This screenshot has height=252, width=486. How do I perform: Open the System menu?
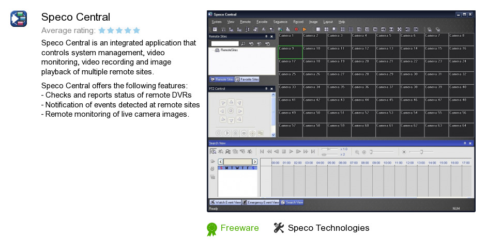pyautogui.click(x=216, y=22)
